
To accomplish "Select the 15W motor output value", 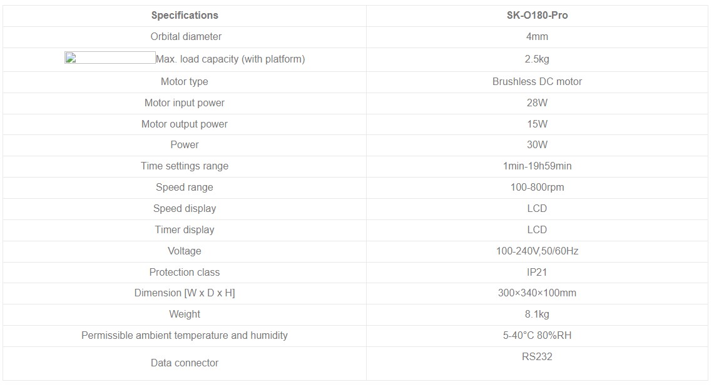I will pos(537,124).
